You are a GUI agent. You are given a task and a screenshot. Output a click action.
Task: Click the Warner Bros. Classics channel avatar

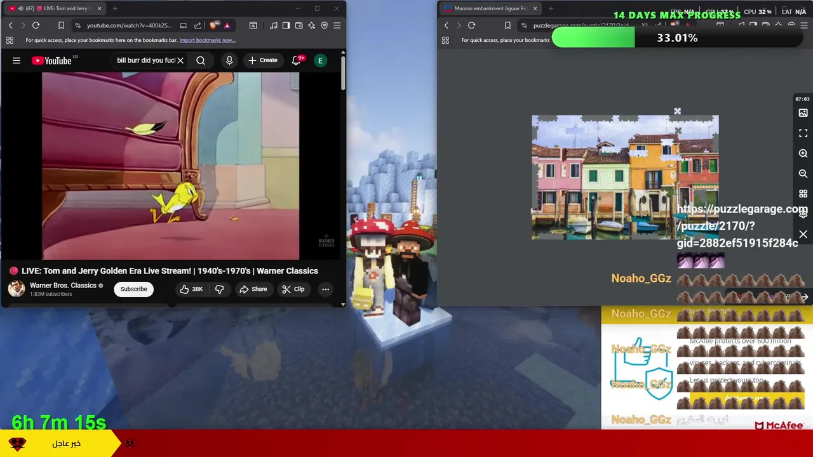tap(17, 289)
